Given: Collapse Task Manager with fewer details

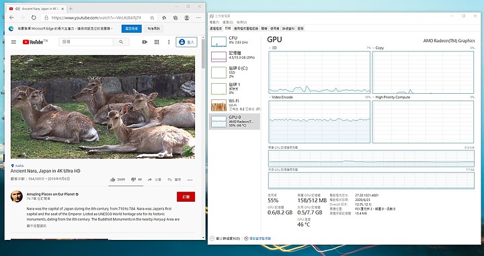Looking at the screenshot, I should click(x=225, y=239).
